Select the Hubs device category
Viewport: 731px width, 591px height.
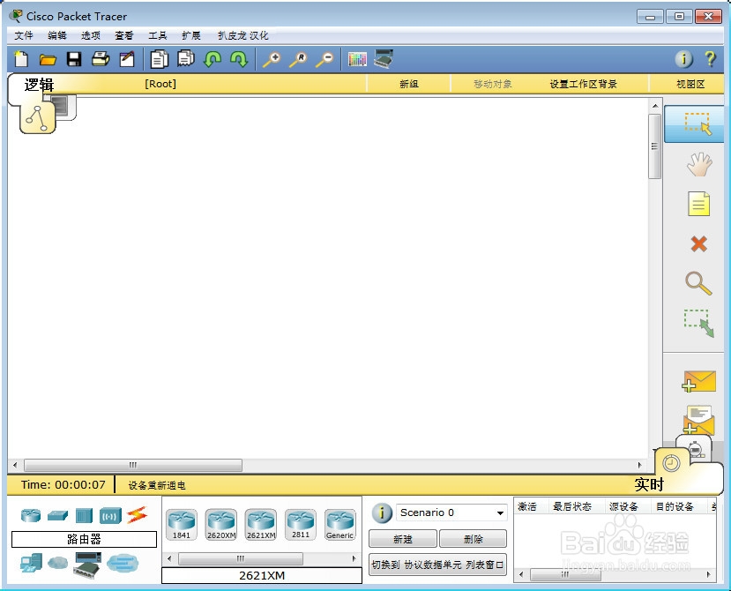pyautogui.click(x=84, y=515)
